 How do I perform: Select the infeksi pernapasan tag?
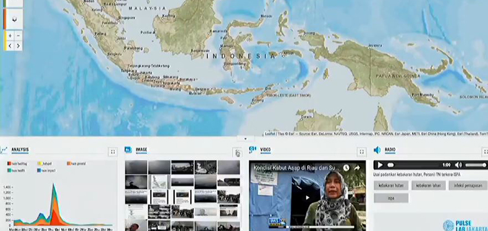(x=468, y=185)
